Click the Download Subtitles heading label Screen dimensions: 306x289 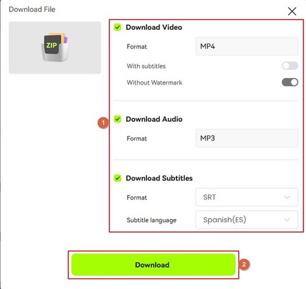point(159,178)
